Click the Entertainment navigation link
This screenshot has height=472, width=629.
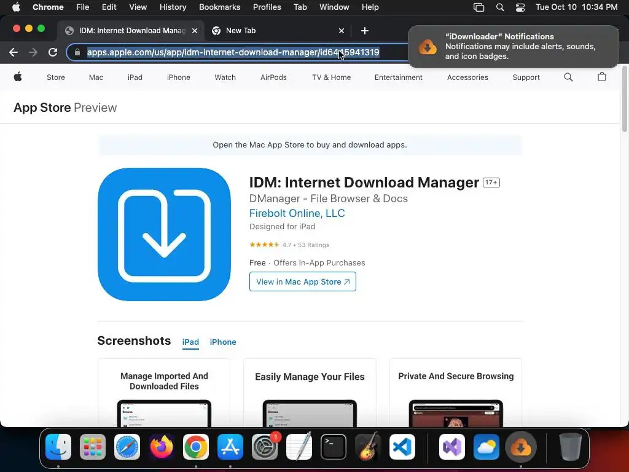pyautogui.click(x=398, y=77)
